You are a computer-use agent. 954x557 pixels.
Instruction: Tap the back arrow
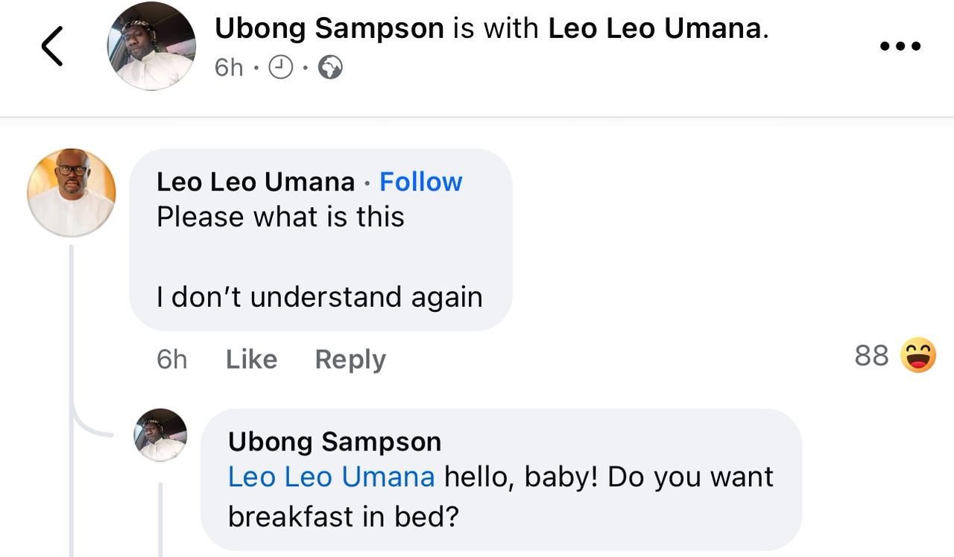(x=52, y=46)
